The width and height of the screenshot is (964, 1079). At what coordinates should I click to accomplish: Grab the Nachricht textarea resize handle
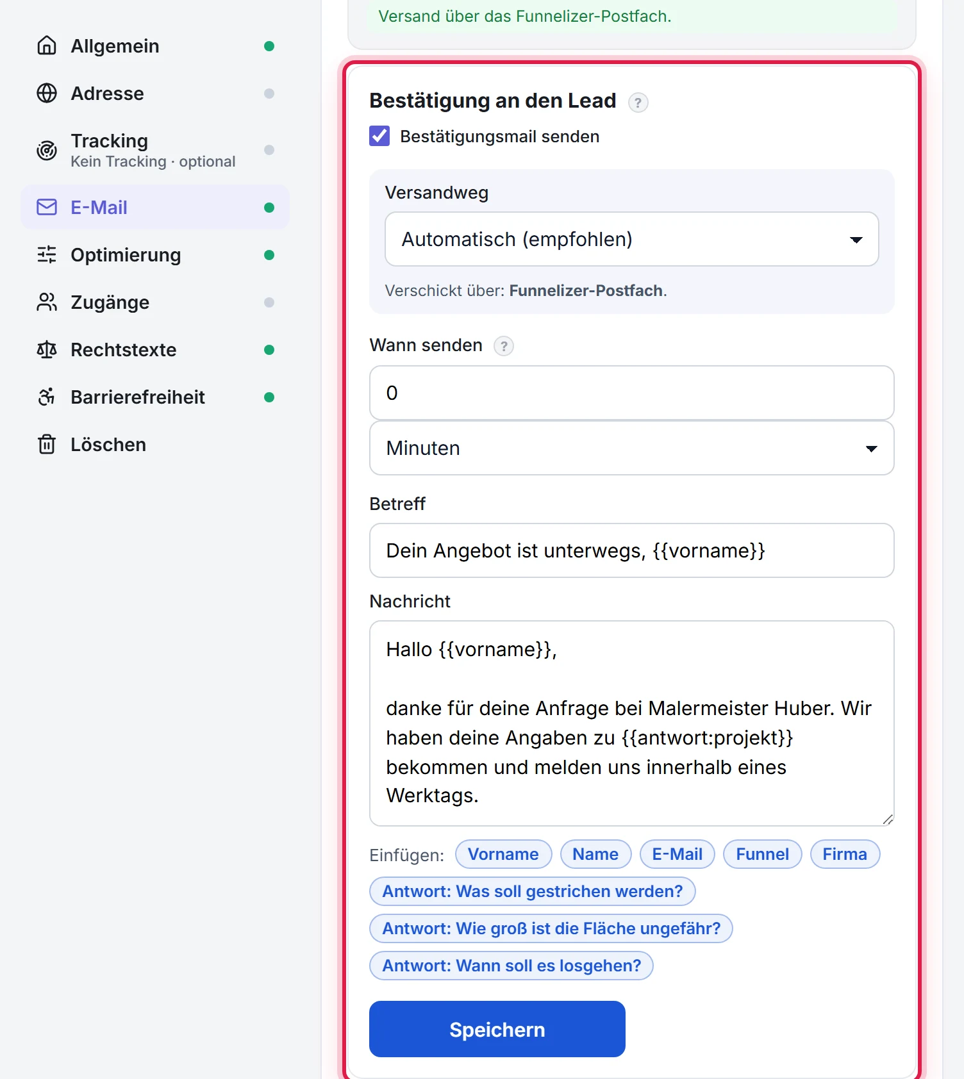point(888,820)
